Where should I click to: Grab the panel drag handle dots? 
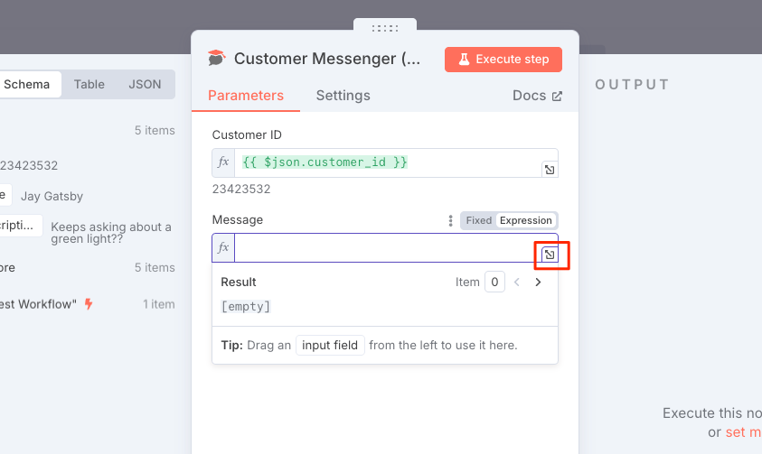[x=385, y=28]
